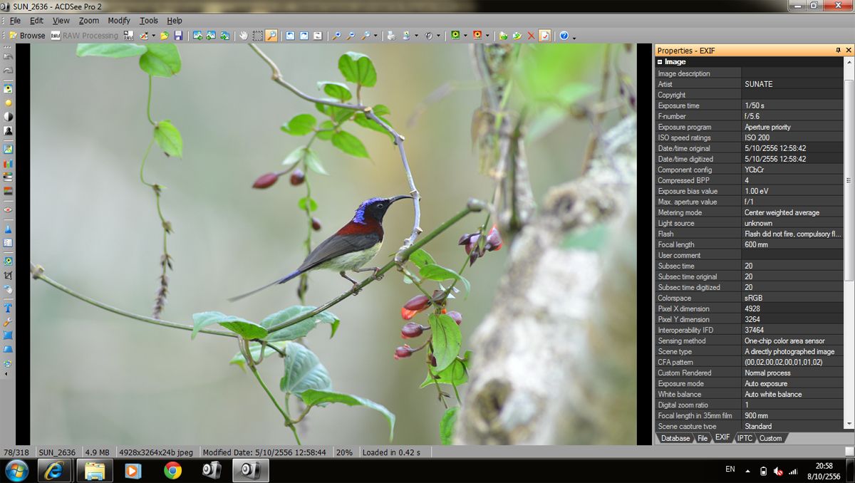The image size is (855, 483).
Task: Toggle the marquee Select tool
Action: coord(257,35)
